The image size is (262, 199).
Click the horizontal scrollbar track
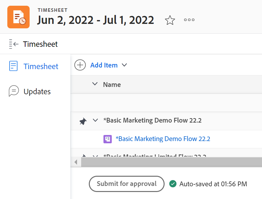click(x=172, y=162)
